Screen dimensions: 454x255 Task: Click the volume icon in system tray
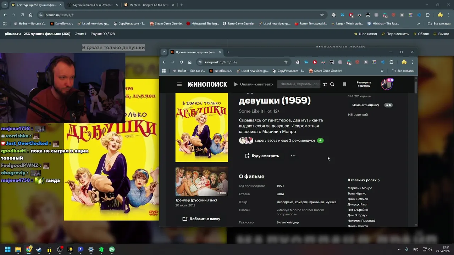(430, 249)
